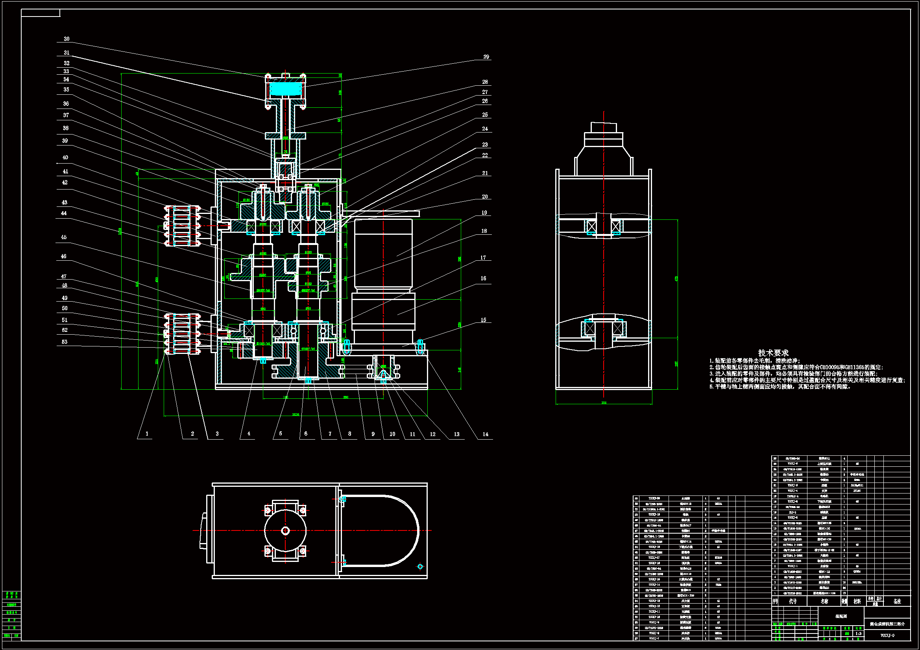Select balloon number 1 at bottom left
The image size is (920, 650).
point(147,434)
